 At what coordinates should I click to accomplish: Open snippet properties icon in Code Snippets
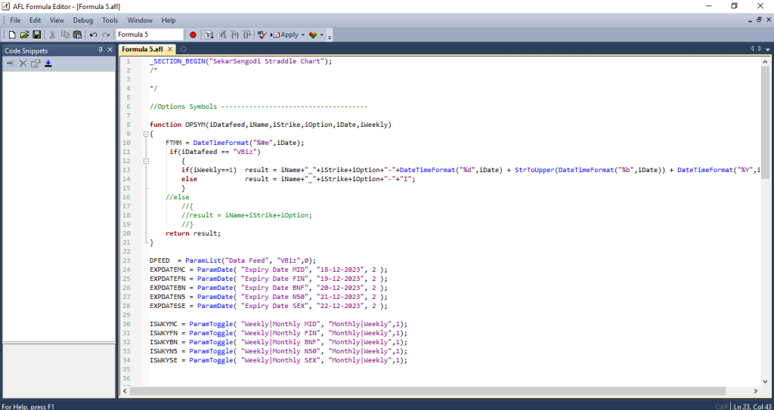point(35,63)
